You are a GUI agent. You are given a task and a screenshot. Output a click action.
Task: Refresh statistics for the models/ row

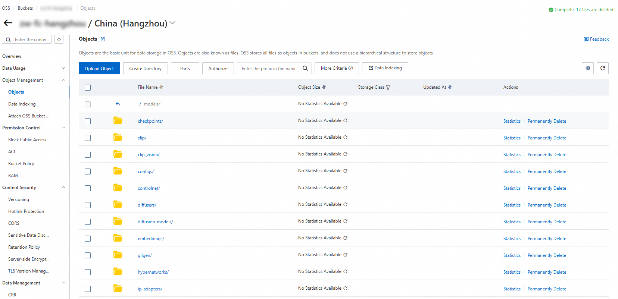[x=346, y=104]
